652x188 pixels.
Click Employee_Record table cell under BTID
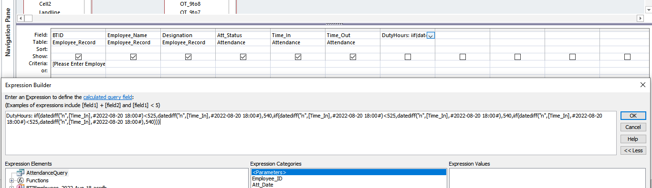(x=78, y=42)
